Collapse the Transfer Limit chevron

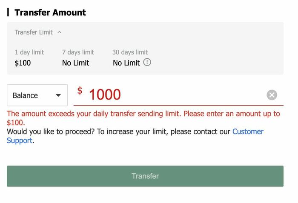coord(60,32)
